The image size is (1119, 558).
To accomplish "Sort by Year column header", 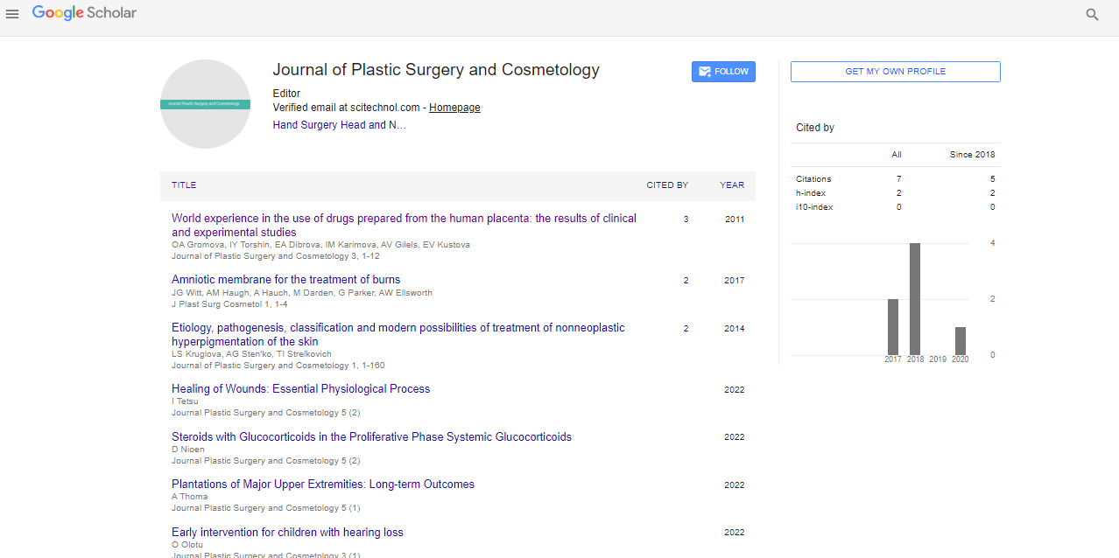I will [732, 185].
